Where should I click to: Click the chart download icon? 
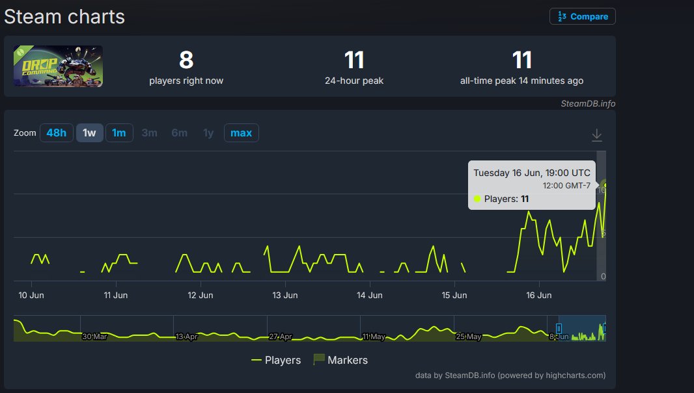[596, 134]
